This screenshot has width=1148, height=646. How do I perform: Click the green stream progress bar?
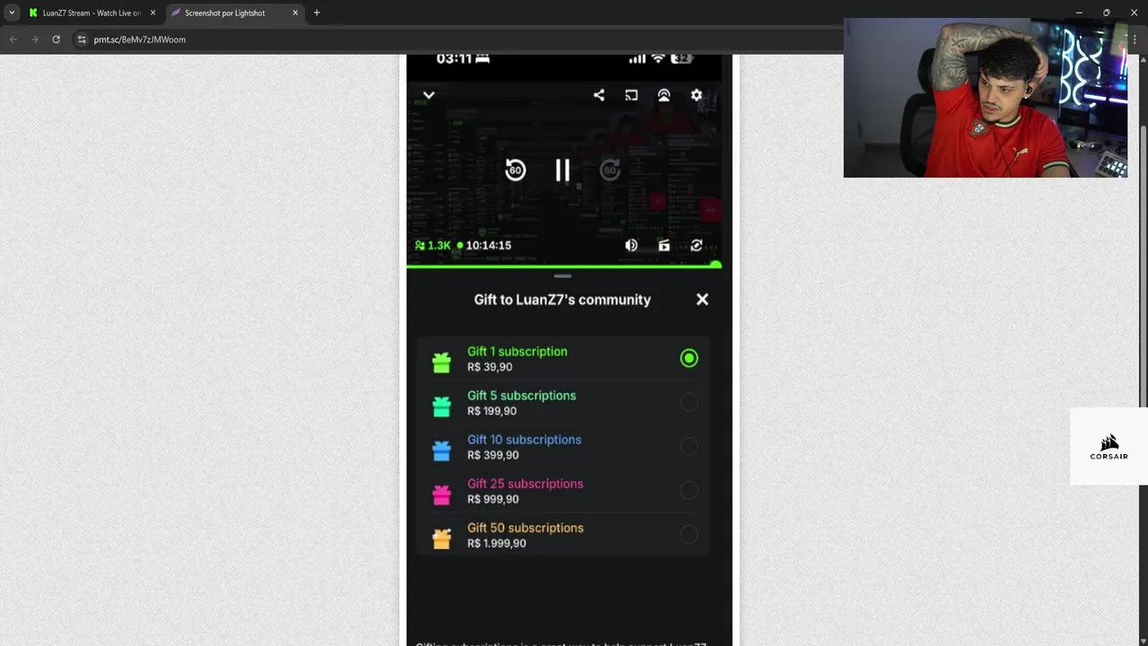pos(563,266)
